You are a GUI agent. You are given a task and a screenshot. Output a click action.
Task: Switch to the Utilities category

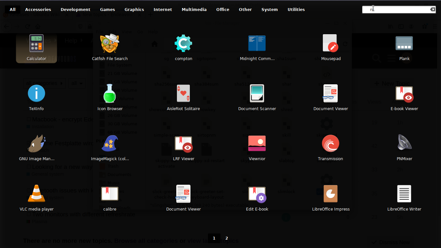[296, 9]
